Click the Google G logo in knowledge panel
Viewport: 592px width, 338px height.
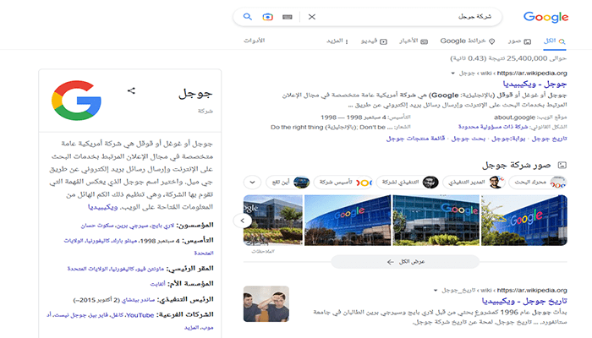pyautogui.click(x=76, y=101)
